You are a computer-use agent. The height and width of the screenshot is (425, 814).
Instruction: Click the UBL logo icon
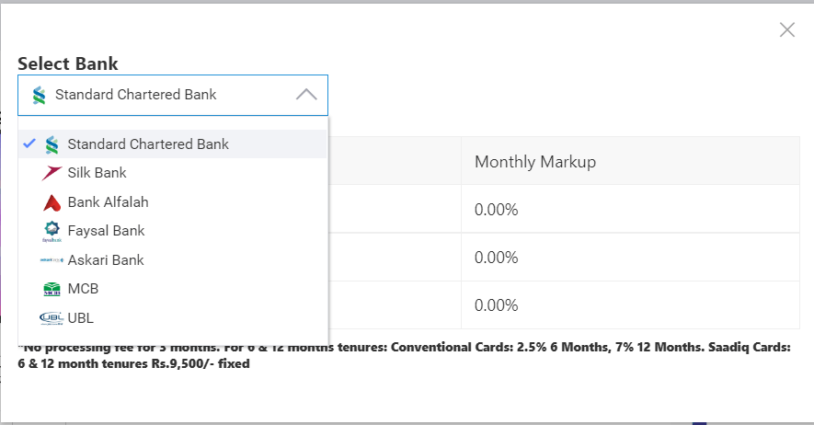coord(52,318)
